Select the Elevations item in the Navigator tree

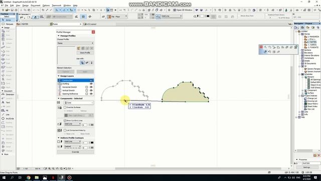coord(306,53)
